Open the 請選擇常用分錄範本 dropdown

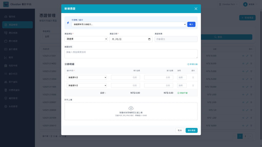coord(129,24)
